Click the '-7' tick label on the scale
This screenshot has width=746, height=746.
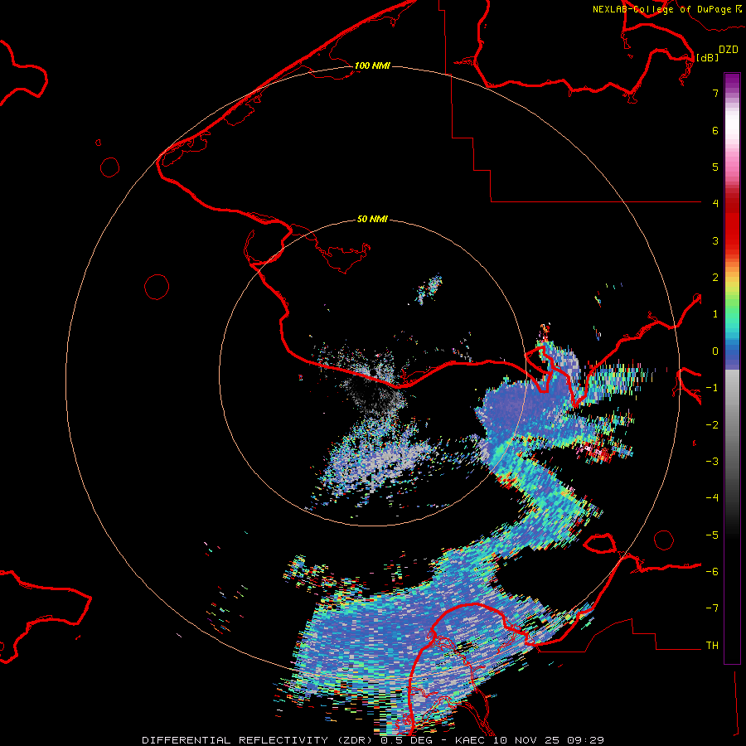(x=712, y=608)
